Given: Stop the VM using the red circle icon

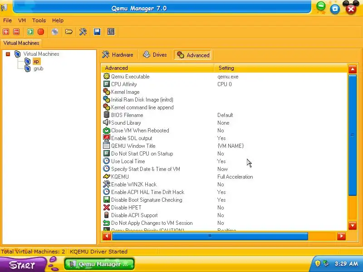Looking at the screenshot, I should click(x=41, y=32).
